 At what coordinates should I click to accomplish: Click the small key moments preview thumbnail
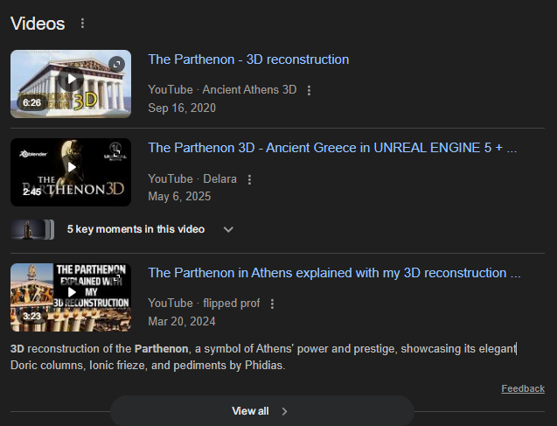[x=32, y=230]
